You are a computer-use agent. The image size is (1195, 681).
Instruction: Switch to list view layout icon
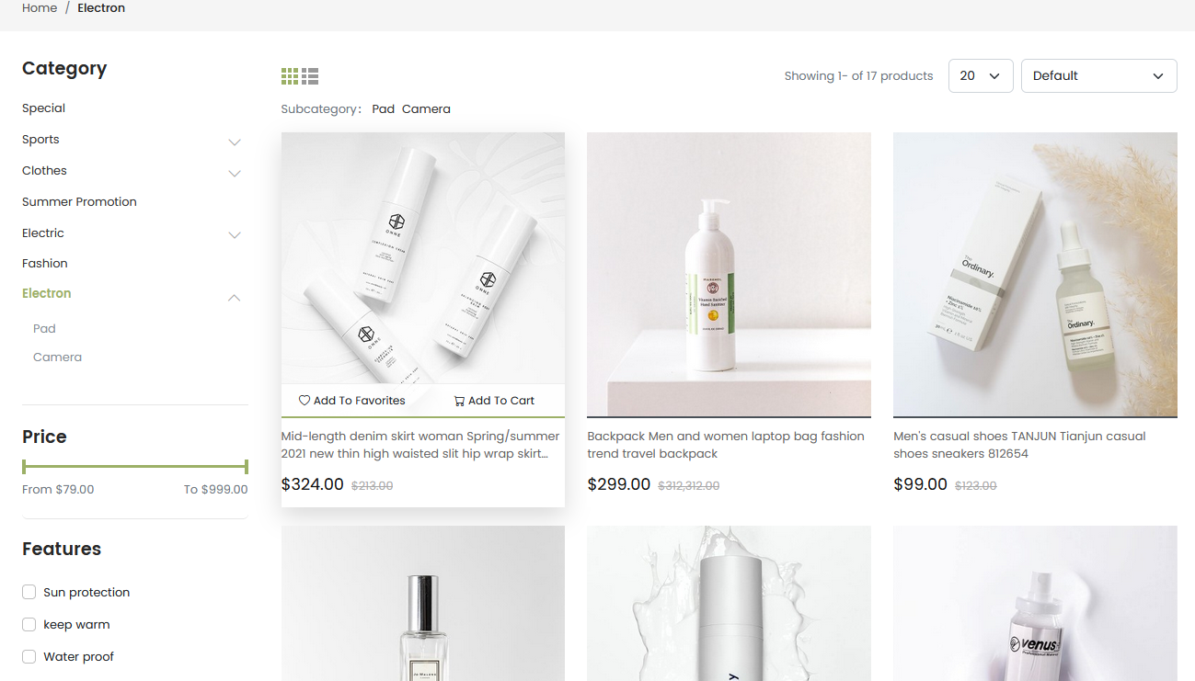pos(310,76)
